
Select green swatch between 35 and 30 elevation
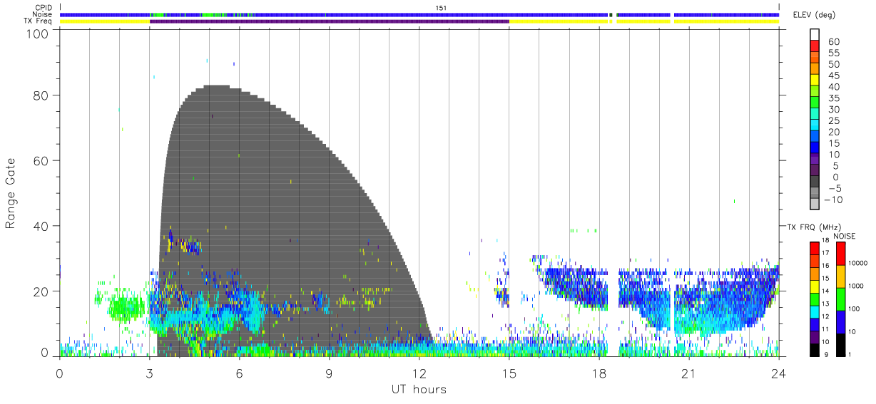point(815,103)
